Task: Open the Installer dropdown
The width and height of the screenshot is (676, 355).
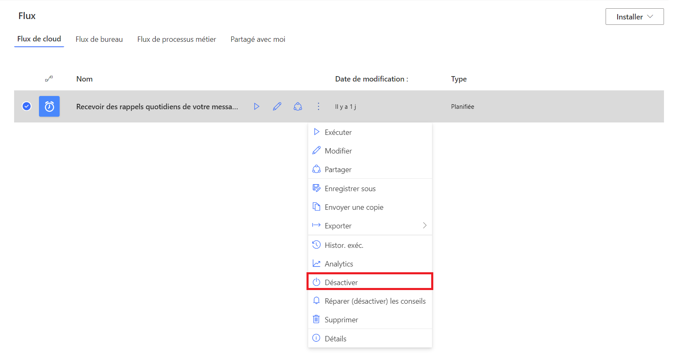Action: [634, 17]
